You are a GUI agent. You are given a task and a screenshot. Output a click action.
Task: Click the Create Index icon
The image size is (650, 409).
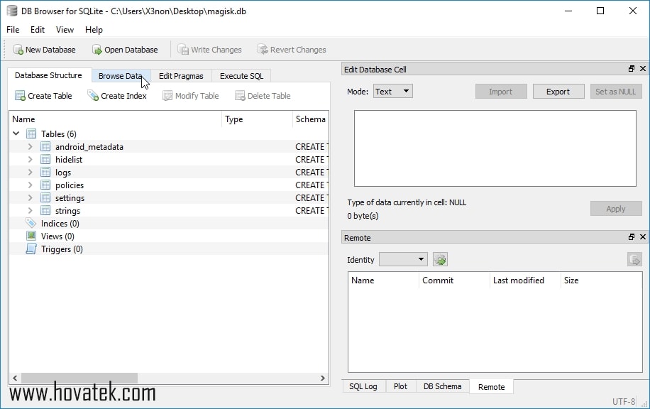click(x=93, y=96)
